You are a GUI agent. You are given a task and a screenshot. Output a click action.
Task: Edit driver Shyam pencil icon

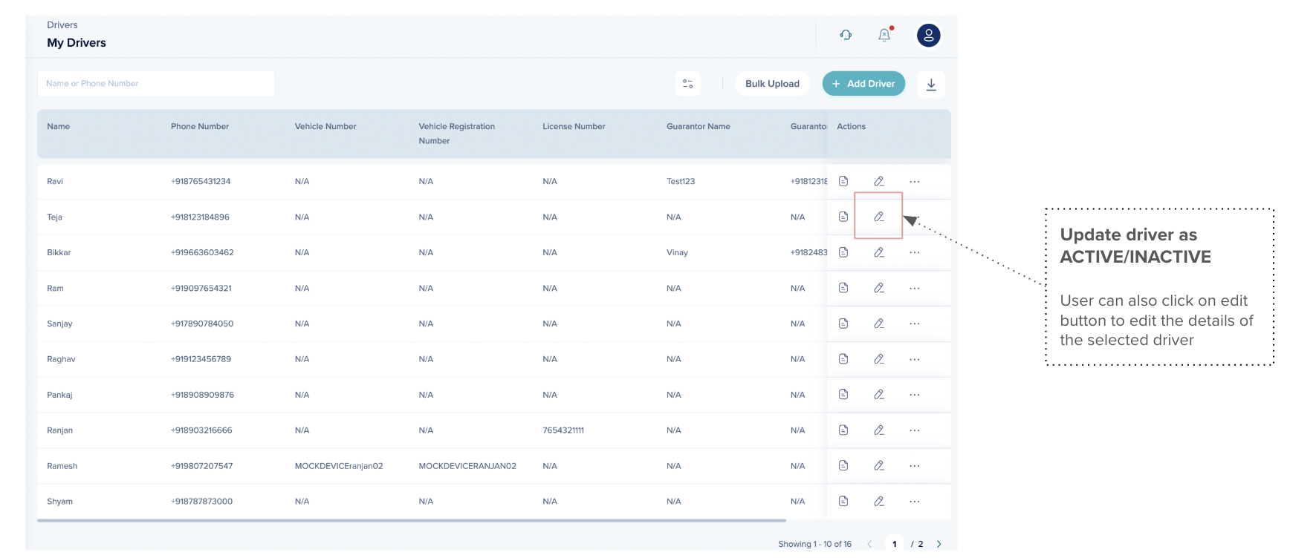(x=879, y=502)
